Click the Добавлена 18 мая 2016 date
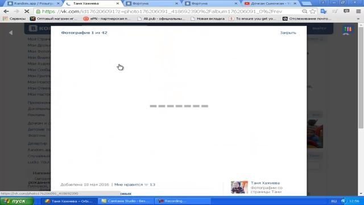This screenshot has width=364, height=205. click(x=85, y=184)
